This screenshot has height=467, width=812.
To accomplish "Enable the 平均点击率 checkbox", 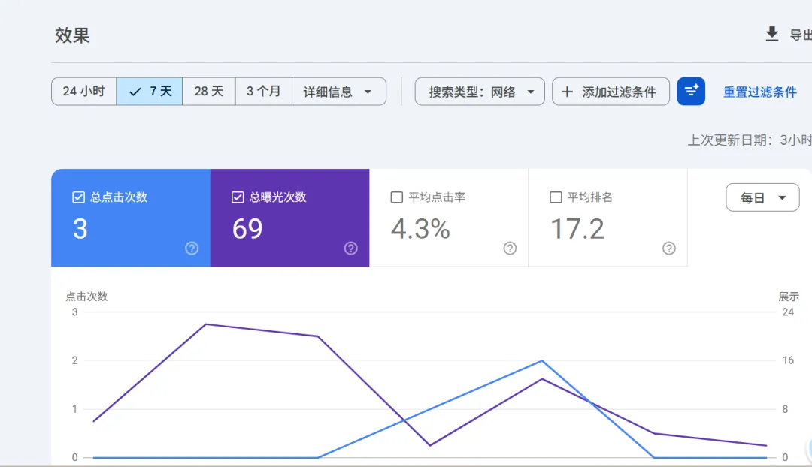I will (x=397, y=197).
